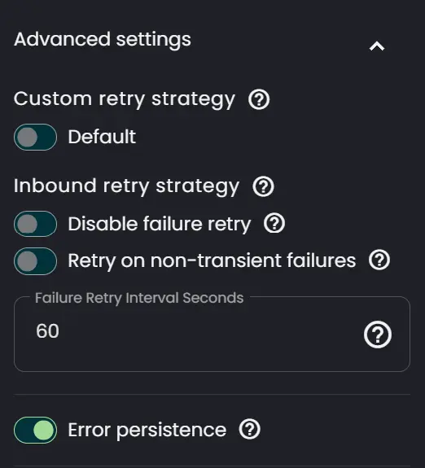Focus the Failure Retry Interval Seconds field
425x468 pixels.
click(x=212, y=334)
